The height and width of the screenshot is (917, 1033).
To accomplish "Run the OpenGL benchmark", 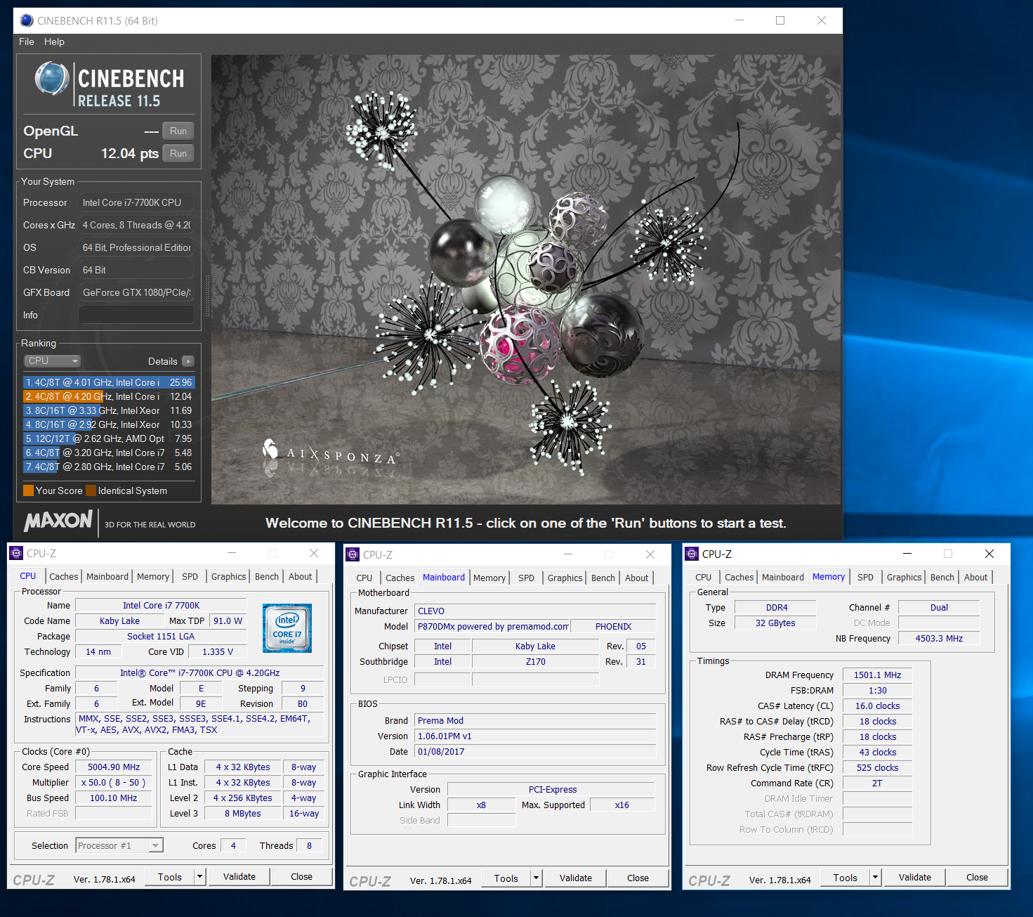I will tap(178, 131).
